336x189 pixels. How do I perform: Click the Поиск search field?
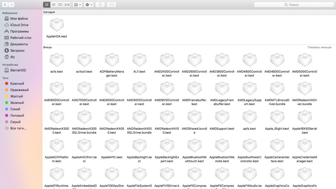click(293, 5)
